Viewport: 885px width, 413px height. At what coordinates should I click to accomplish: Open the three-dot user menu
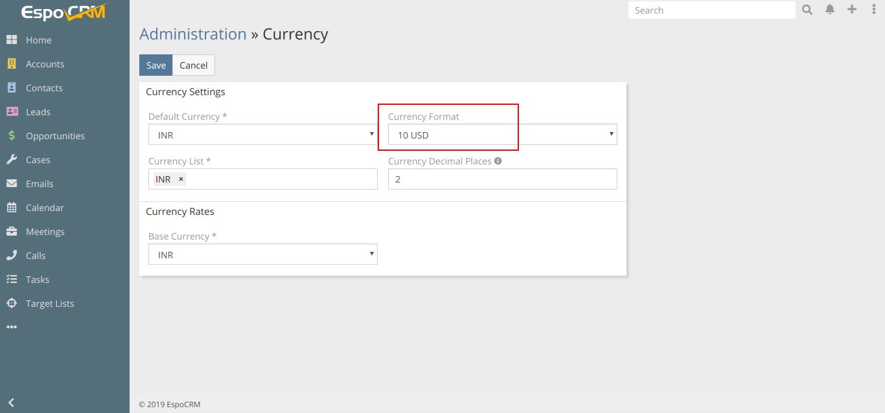[873, 10]
